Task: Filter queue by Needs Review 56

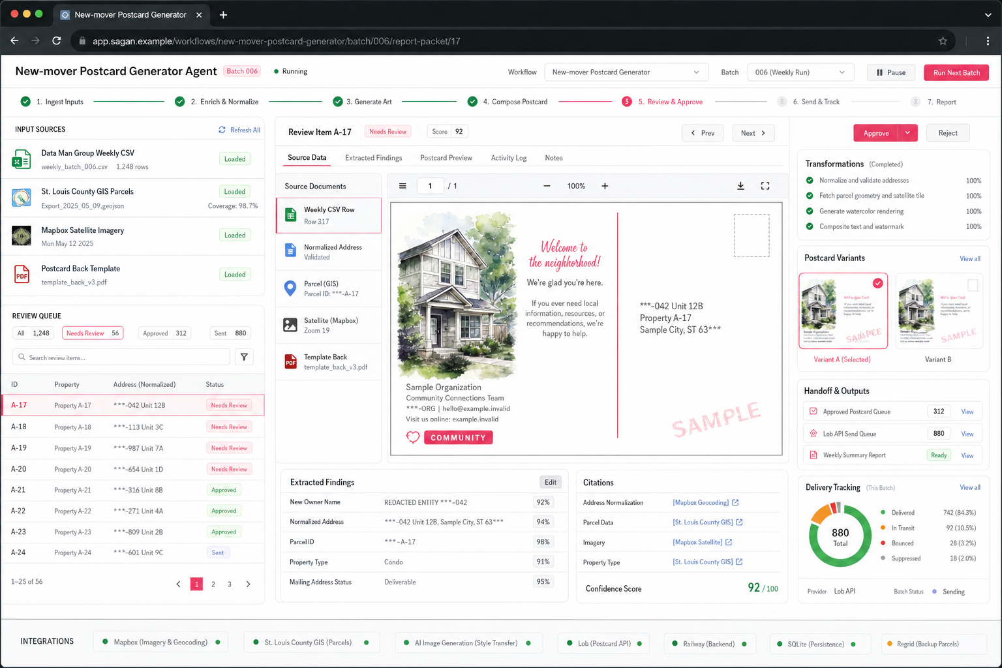Action: tap(93, 333)
